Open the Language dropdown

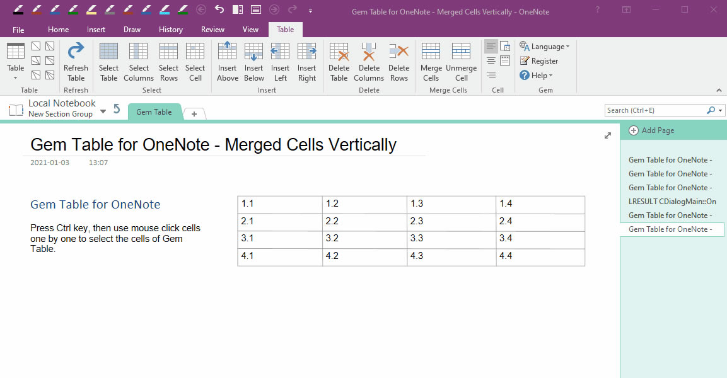[545, 46]
